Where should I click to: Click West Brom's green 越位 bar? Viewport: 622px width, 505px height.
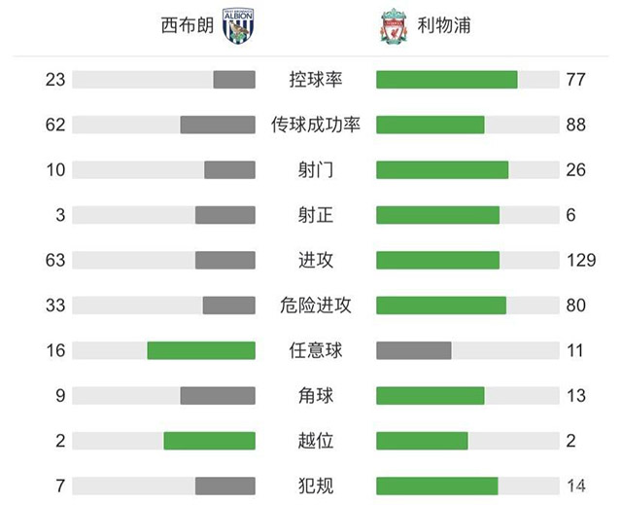click(209, 441)
